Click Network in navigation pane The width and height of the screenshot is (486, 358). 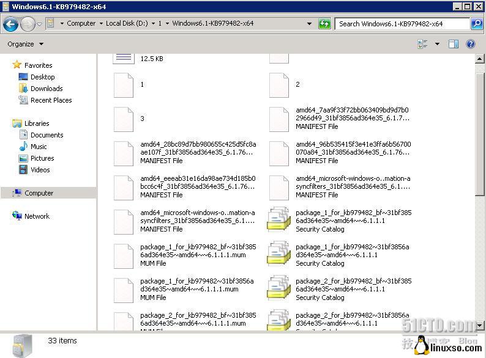tap(37, 216)
